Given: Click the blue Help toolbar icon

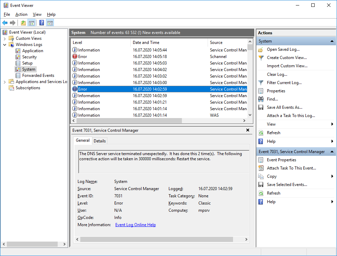Looking at the screenshot, I should pos(42,23).
